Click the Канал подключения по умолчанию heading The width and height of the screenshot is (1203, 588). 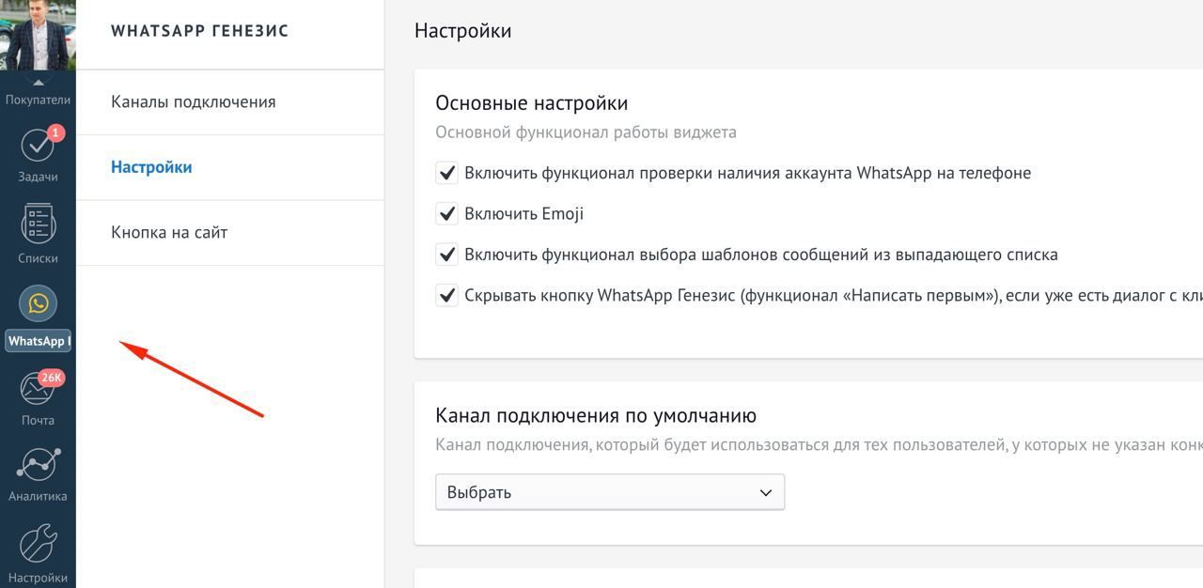point(596,415)
